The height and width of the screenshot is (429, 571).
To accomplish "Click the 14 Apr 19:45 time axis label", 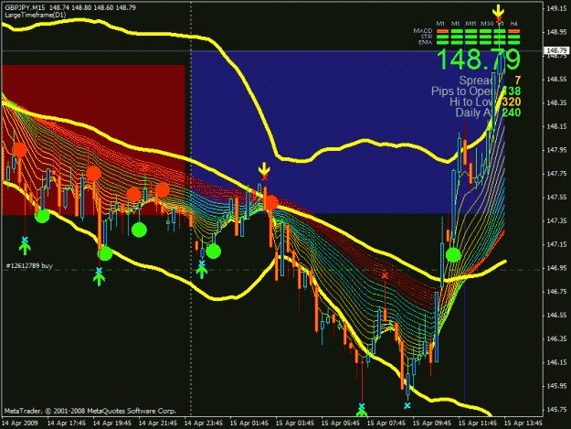I will (112, 424).
